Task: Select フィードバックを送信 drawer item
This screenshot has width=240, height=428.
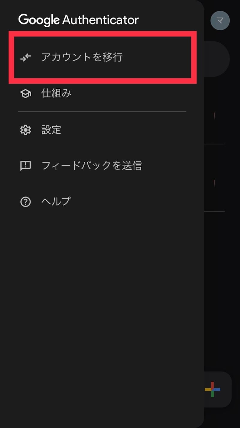Action: [x=92, y=165]
